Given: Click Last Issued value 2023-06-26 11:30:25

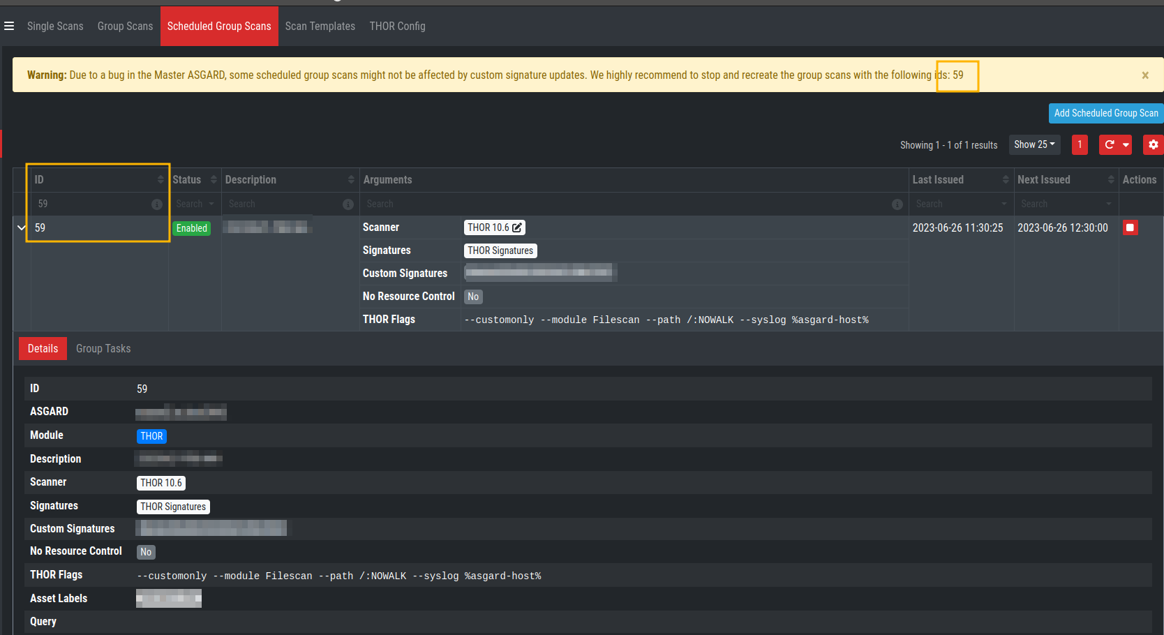Looking at the screenshot, I should tap(957, 228).
